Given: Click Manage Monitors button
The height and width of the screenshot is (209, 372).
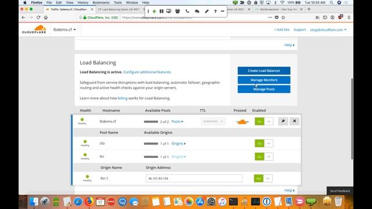Looking at the screenshot, I should (x=264, y=80).
